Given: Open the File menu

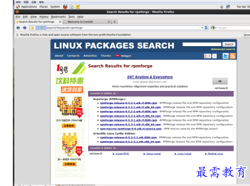Looking at the screenshot, I should point(18,17).
